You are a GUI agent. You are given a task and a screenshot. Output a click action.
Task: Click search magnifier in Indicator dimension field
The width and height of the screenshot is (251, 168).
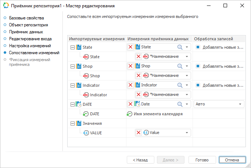coord(180,85)
